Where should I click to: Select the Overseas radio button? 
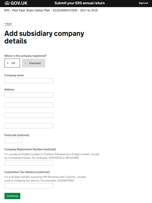25,63
